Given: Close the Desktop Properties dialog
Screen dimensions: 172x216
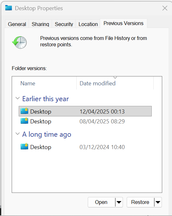Looking at the screenshot, I should tap(165, 8).
